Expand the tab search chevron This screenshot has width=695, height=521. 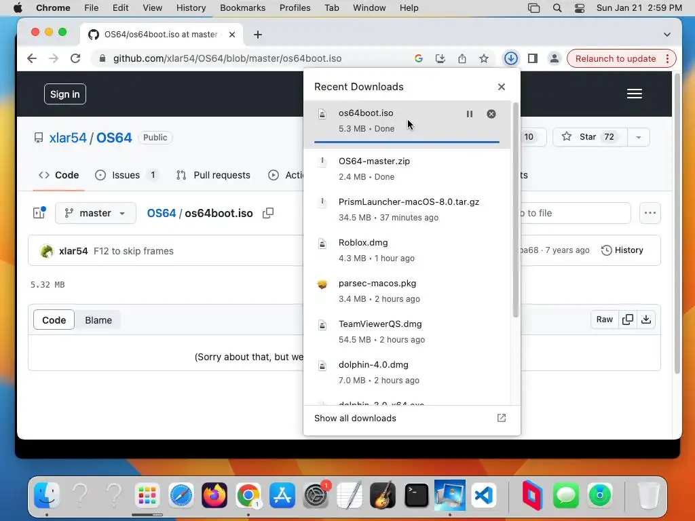pos(667,35)
